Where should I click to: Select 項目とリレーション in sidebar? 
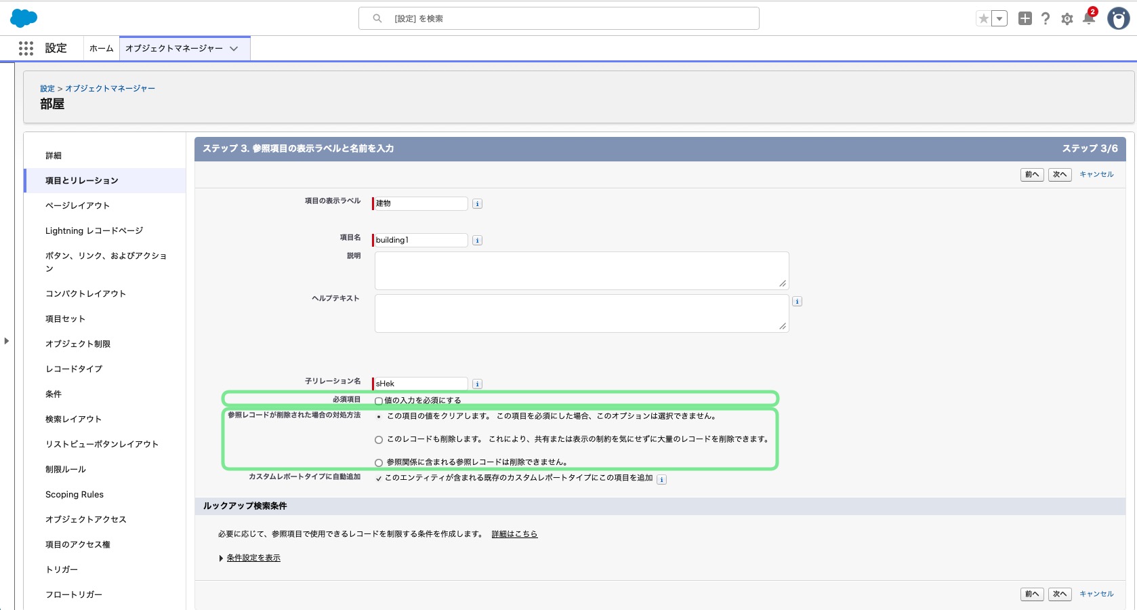[104, 180]
